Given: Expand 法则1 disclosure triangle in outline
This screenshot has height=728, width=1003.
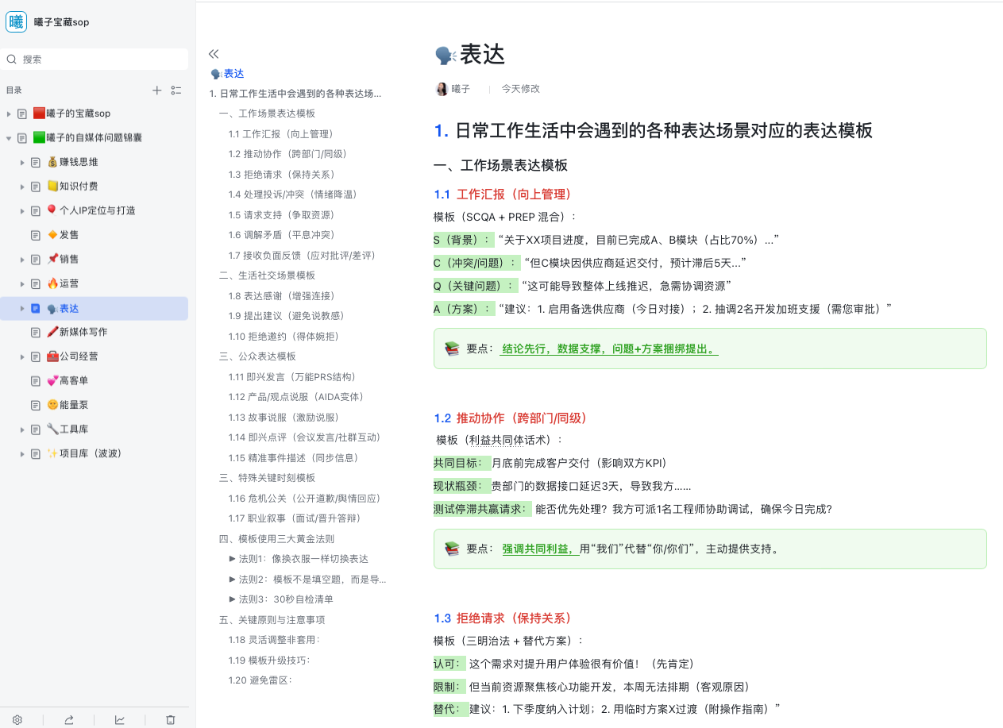Looking at the screenshot, I should pyautogui.click(x=232, y=559).
